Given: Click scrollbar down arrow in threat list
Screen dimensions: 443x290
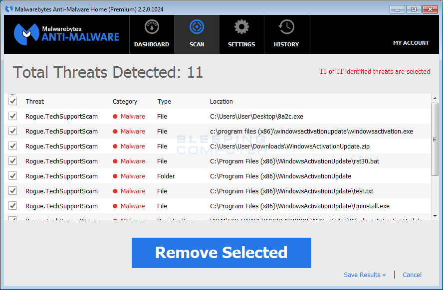Looking at the screenshot, I should point(435,216).
